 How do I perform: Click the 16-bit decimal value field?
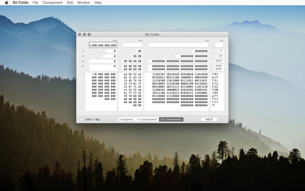pos(109,56)
